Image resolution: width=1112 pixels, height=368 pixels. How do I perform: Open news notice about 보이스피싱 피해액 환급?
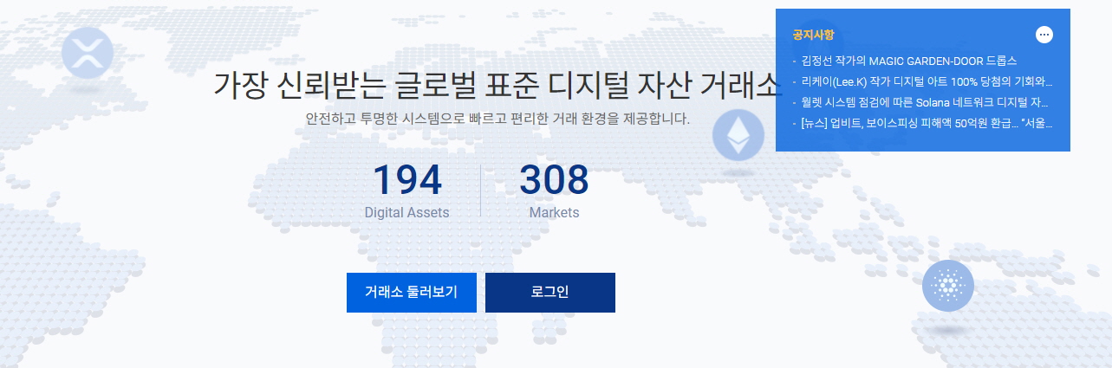click(927, 124)
